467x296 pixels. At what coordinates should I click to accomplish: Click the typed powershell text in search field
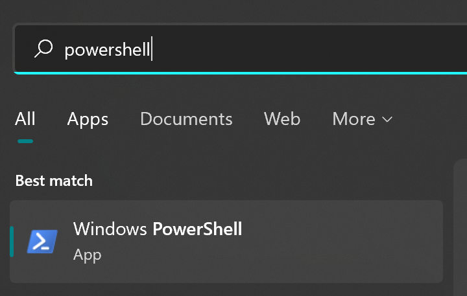click(x=107, y=50)
